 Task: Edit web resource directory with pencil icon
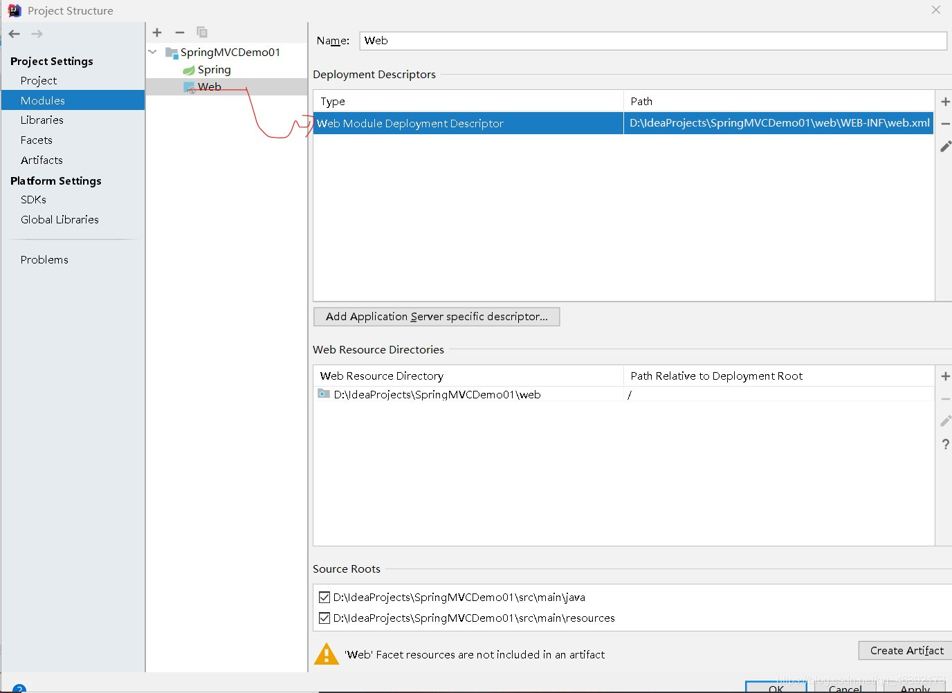[945, 421]
